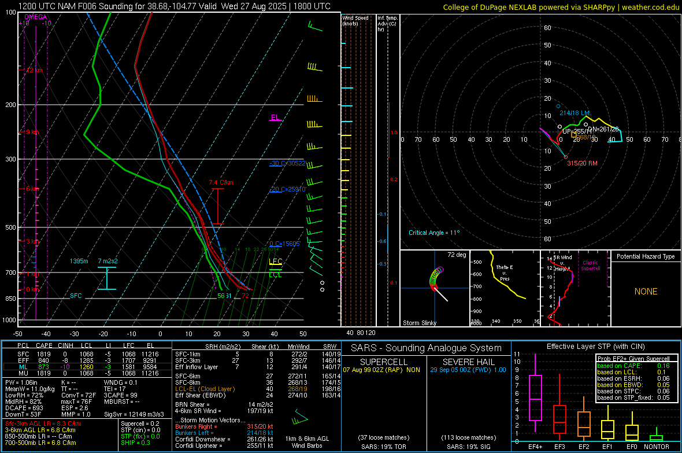Click the SARS: 19% TOR text

pyautogui.click(x=383, y=447)
